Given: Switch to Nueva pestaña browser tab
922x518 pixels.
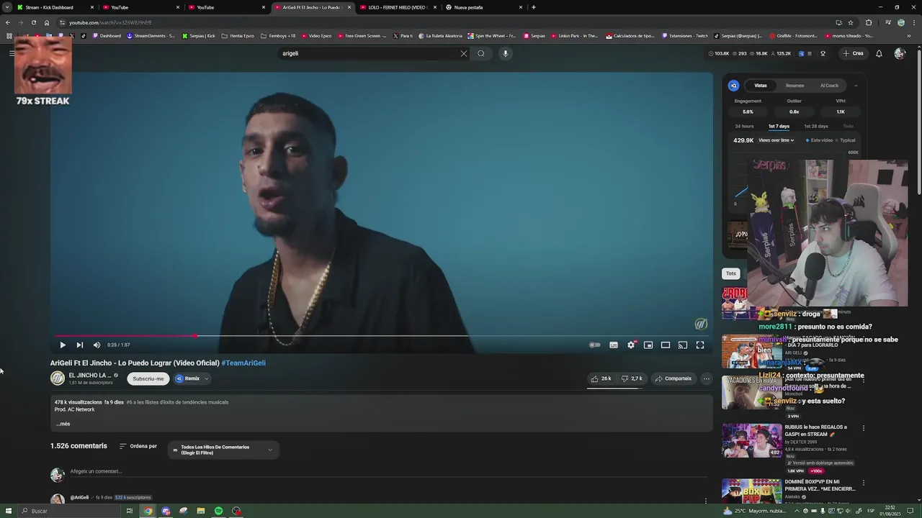Looking at the screenshot, I should pos(483,7).
